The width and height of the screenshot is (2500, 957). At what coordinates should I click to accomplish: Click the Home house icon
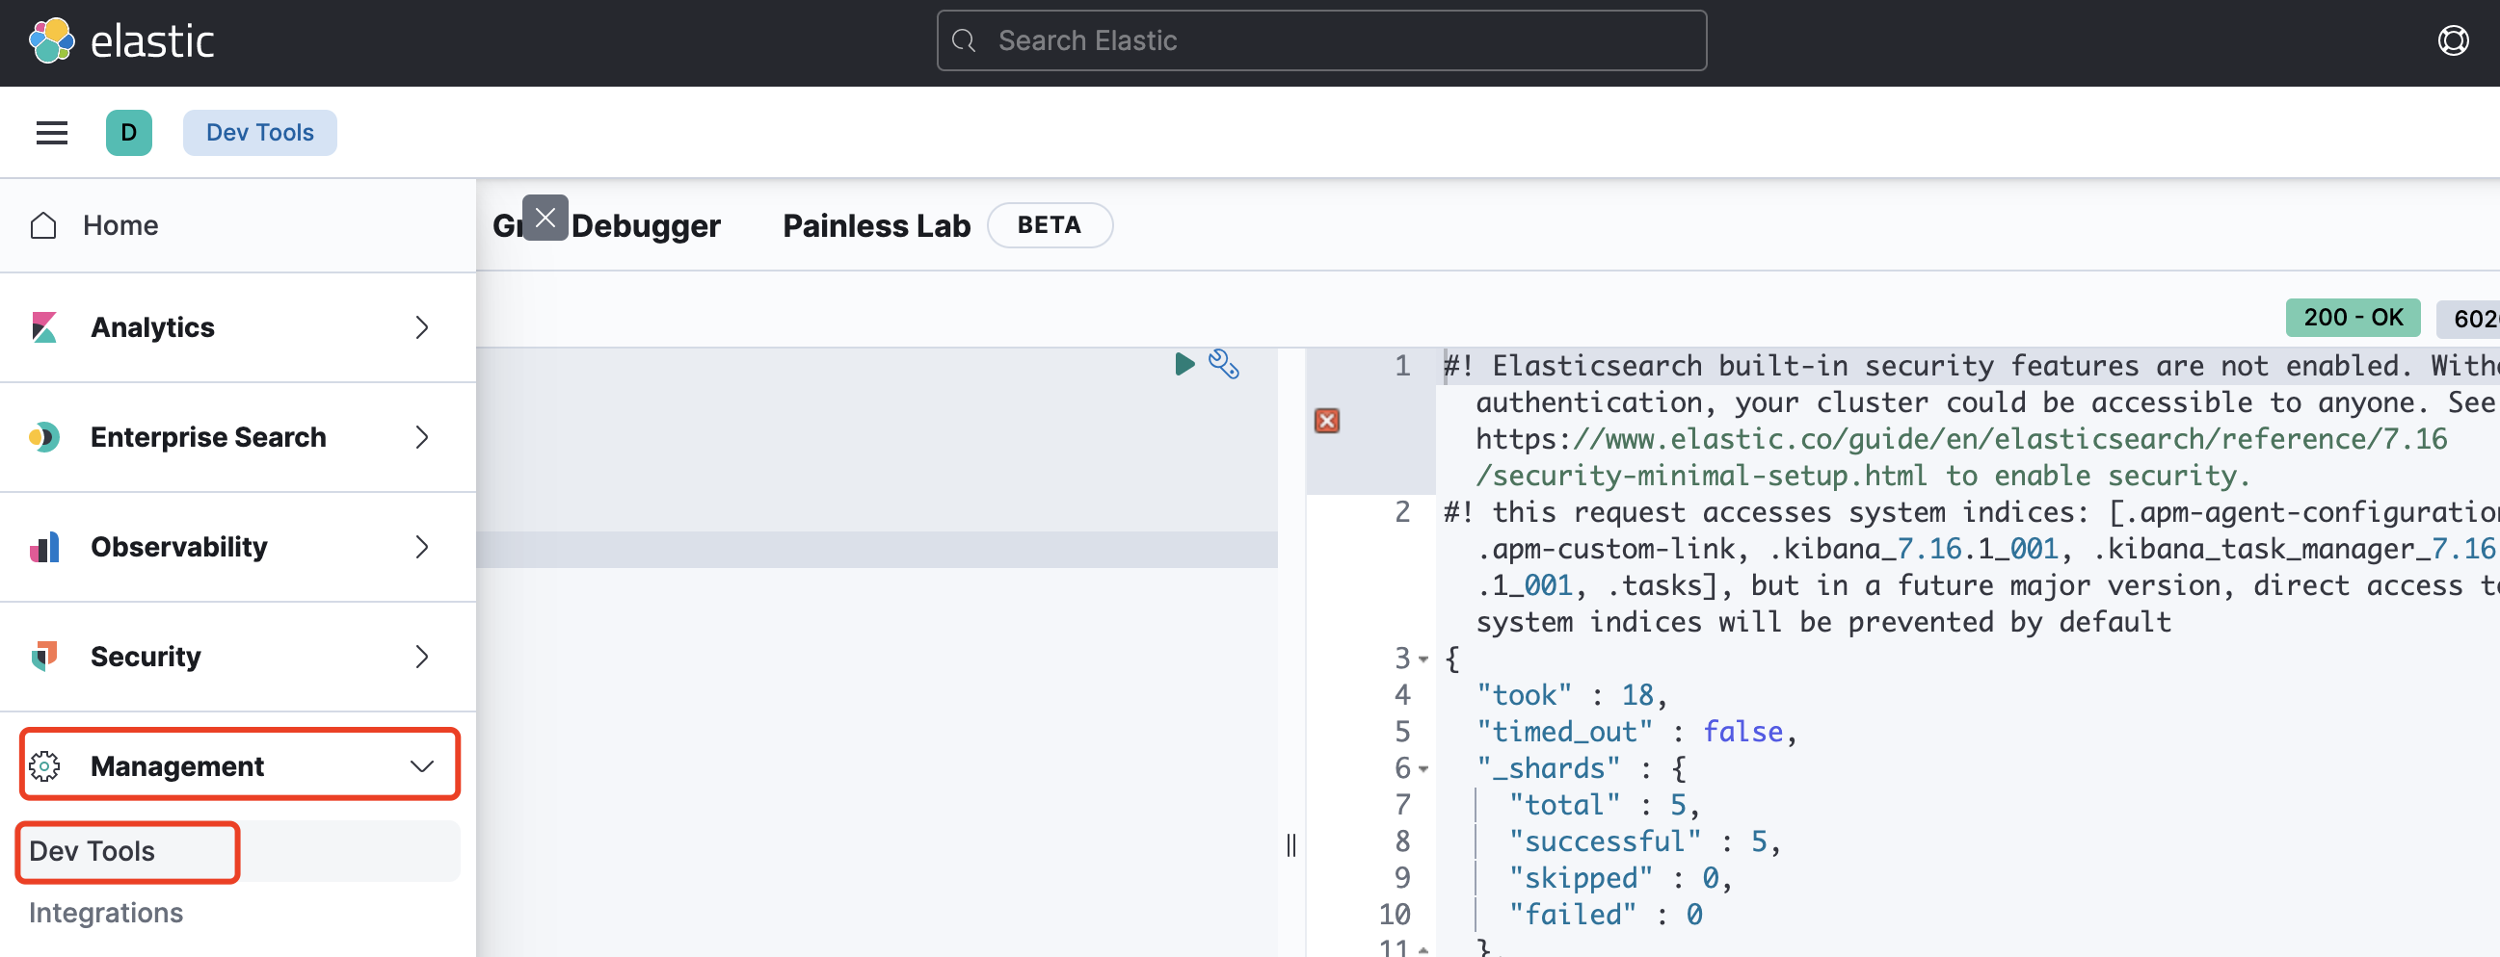click(43, 225)
